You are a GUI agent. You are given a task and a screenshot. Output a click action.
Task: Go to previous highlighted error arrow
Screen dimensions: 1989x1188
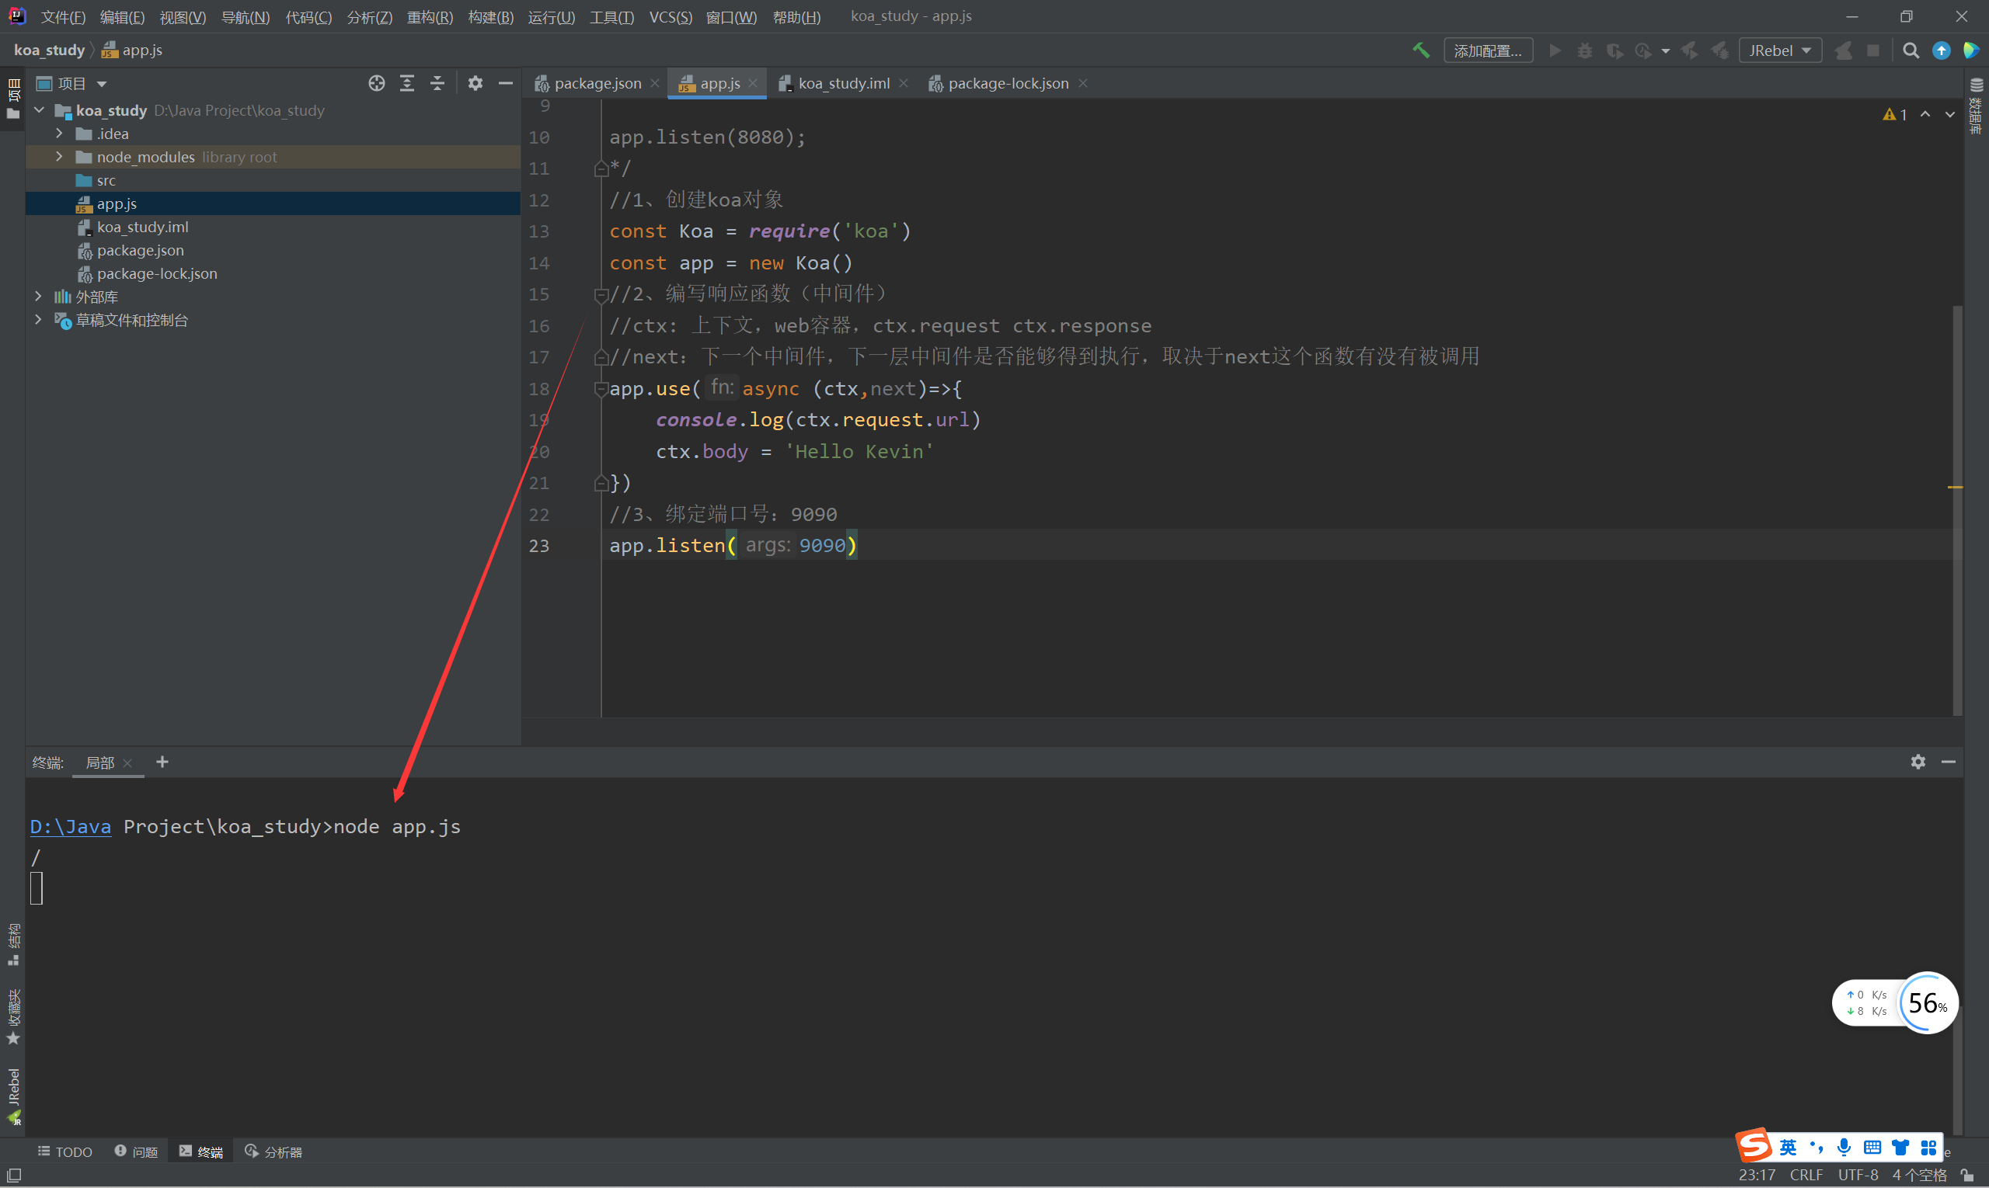(1925, 114)
